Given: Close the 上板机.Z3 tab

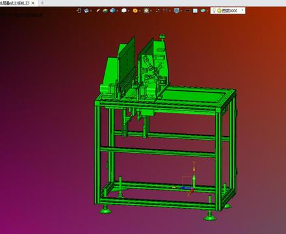Looking at the screenshot, I should click(x=33, y=3).
